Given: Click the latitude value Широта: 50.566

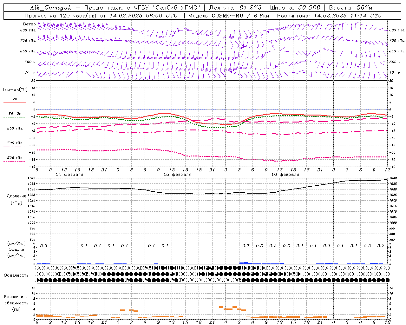Looking at the screenshot, I should [x=295, y=8].
